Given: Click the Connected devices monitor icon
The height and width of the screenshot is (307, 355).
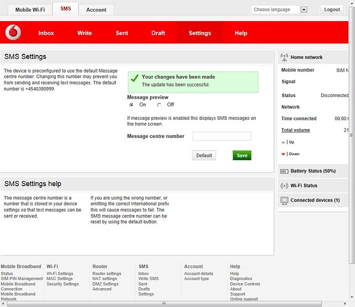Looking at the screenshot, I should coord(284,201).
